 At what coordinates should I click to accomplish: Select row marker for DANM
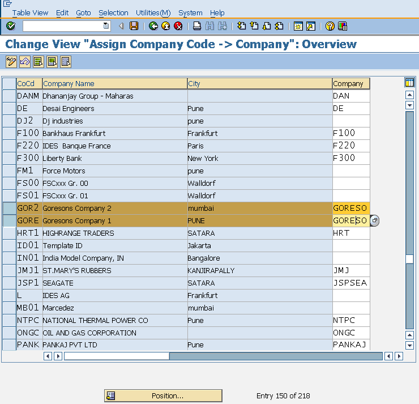click(10, 96)
